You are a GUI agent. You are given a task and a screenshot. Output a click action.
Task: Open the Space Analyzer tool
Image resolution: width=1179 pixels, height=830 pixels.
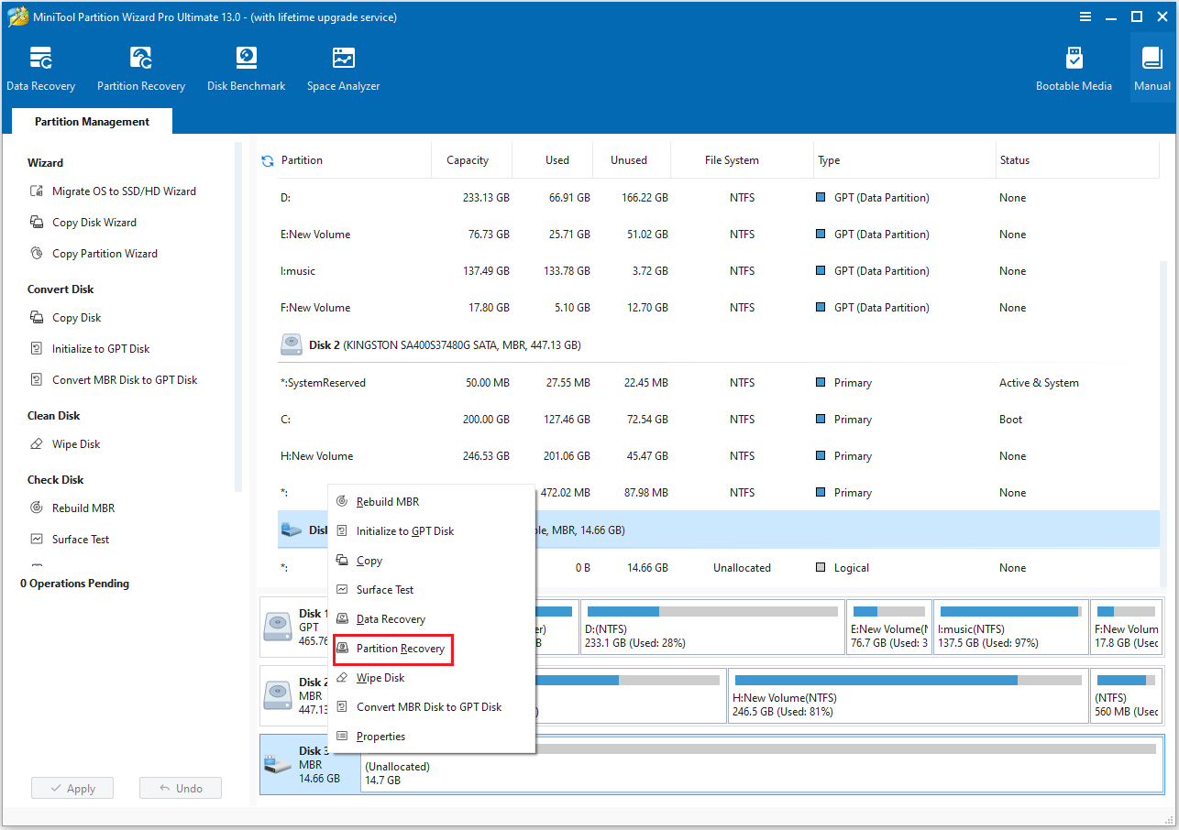343,70
